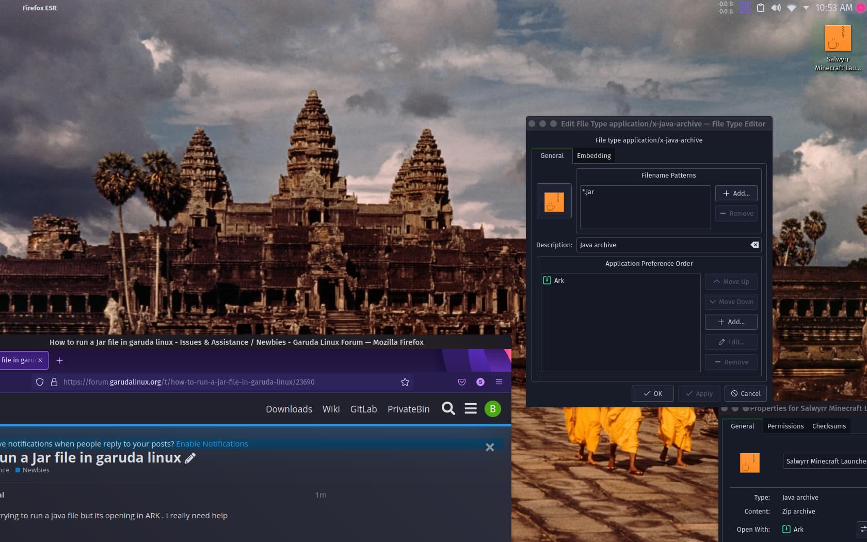This screenshot has height=542, width=867.
Task: Open the forum hamburger menu
Action: pos(471,409)
